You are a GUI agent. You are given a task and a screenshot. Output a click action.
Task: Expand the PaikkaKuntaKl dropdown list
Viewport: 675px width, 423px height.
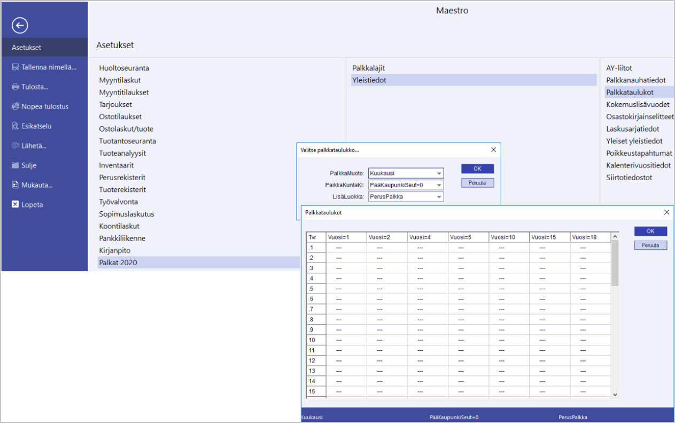click(439, 185)
